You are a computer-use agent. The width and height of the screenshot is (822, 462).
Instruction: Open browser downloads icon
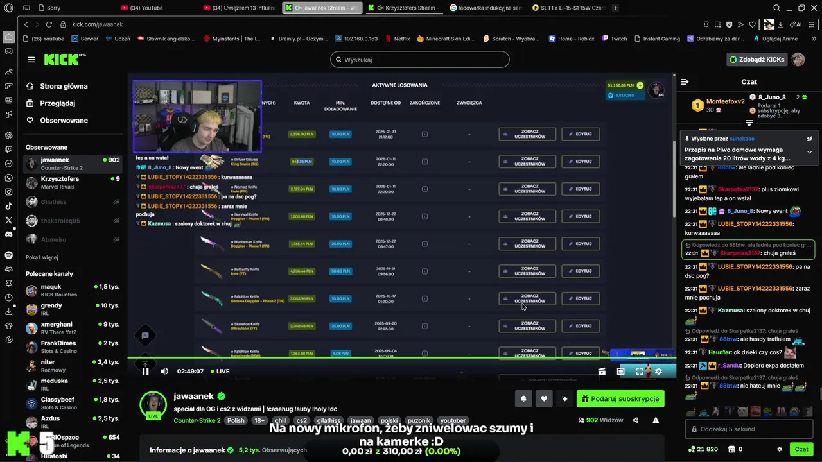pyautogui.click(x=781, y=24)
